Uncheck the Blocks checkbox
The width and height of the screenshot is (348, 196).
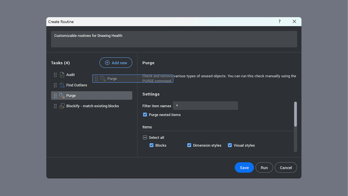152,145
